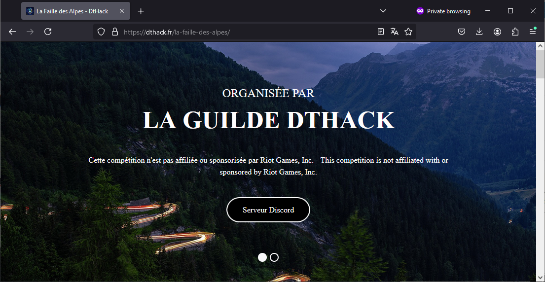The height and width of the screenshot is (282, 545).
Task: Open a new tab with plus button
Action: (141, 11)
